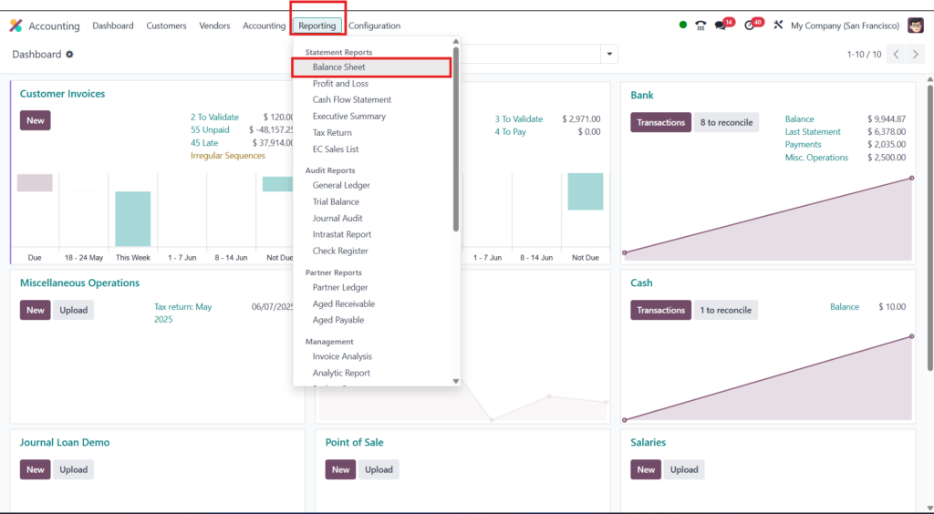Image resolution: width=934 pixels, height=514 pixels.
Task: Open Customer Invoices card title
Action: [x=63, y=93]
